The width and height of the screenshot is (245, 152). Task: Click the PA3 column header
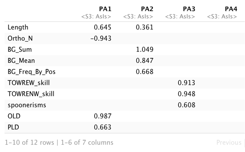coord(189,9)
